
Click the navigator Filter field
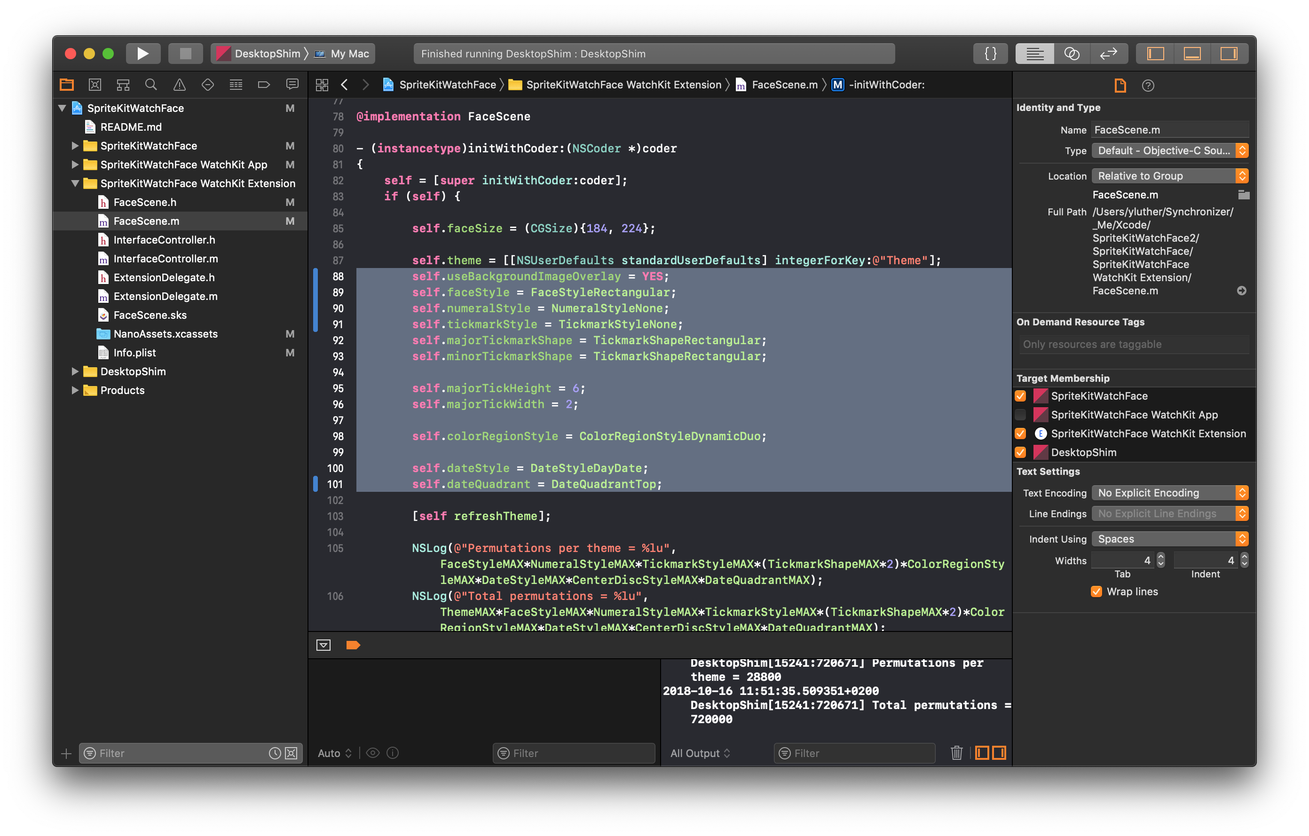point(190,753)
